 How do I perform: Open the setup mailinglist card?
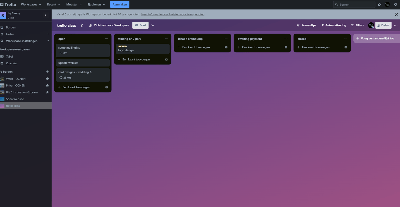coord(83,51)
